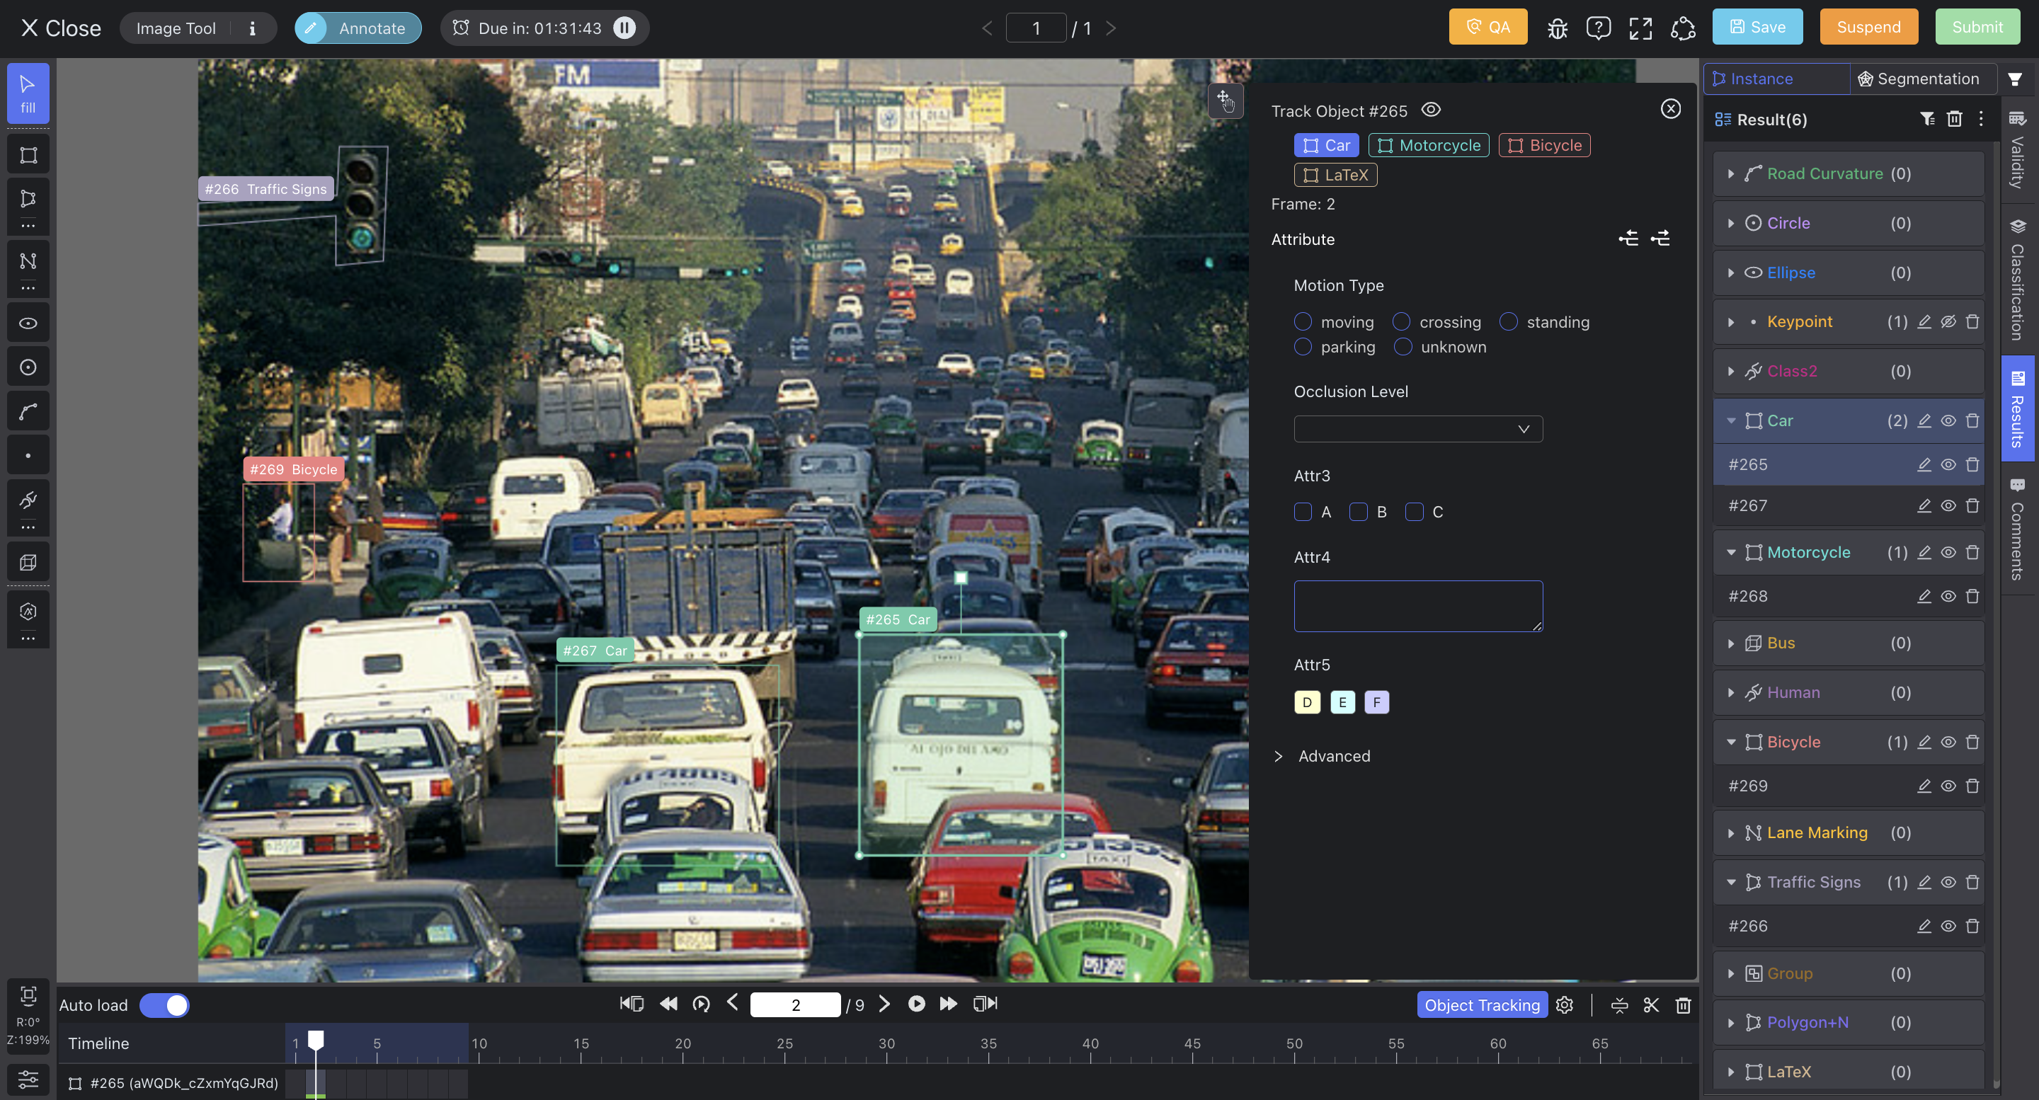Check Attr3 option C
The height and width of the screenshot is (1100, 2039).
1415,512
